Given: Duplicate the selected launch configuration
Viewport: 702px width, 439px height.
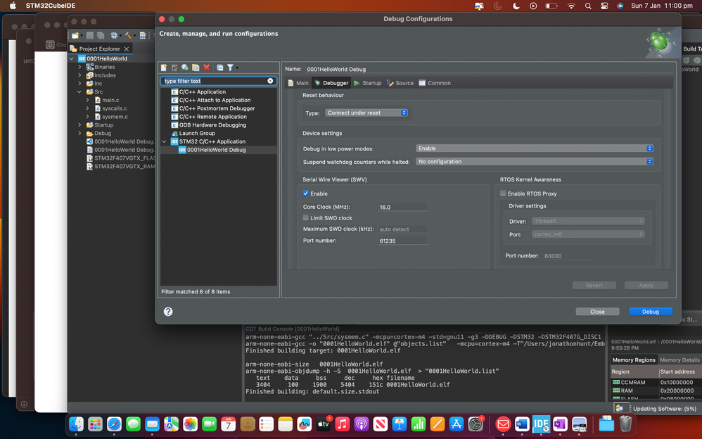Looking at the screenshot, I should click(196, 68).
